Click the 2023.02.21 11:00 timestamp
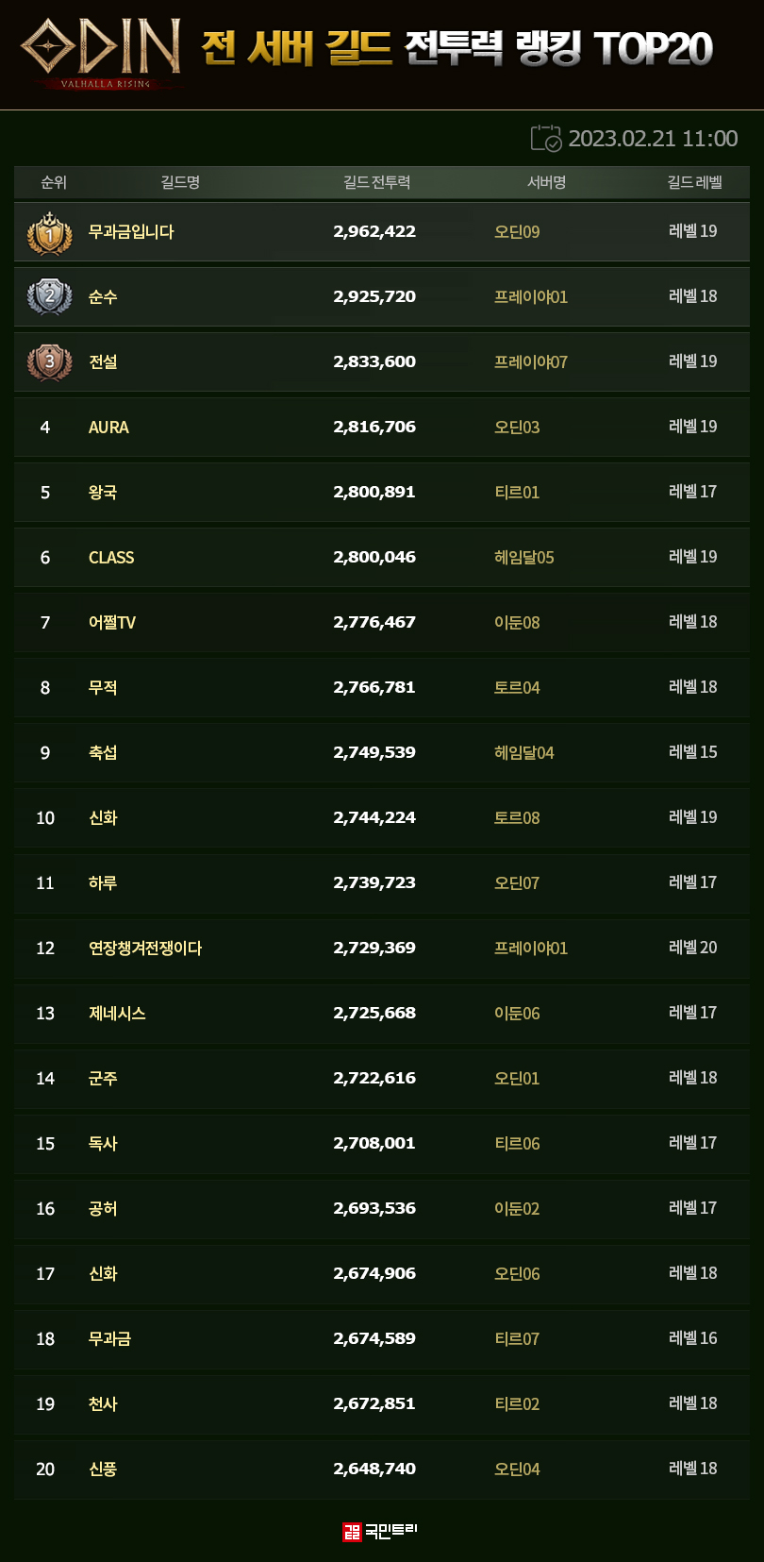764x1562 pixels. tap(653, 139)
